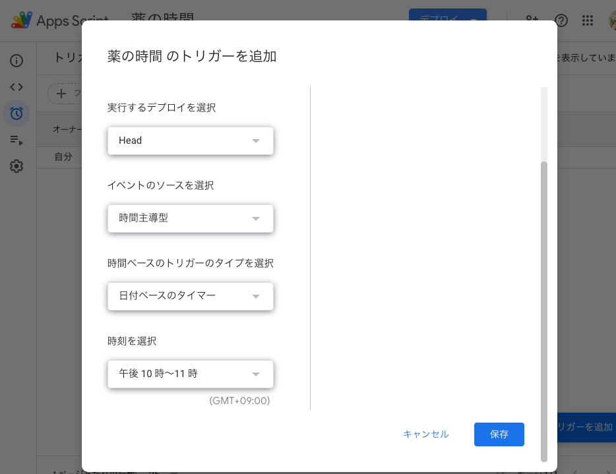Click the blue デプロイ button behind dialog
The width and height of the screenshot is (616, 474).
click(x=447, y=15)
